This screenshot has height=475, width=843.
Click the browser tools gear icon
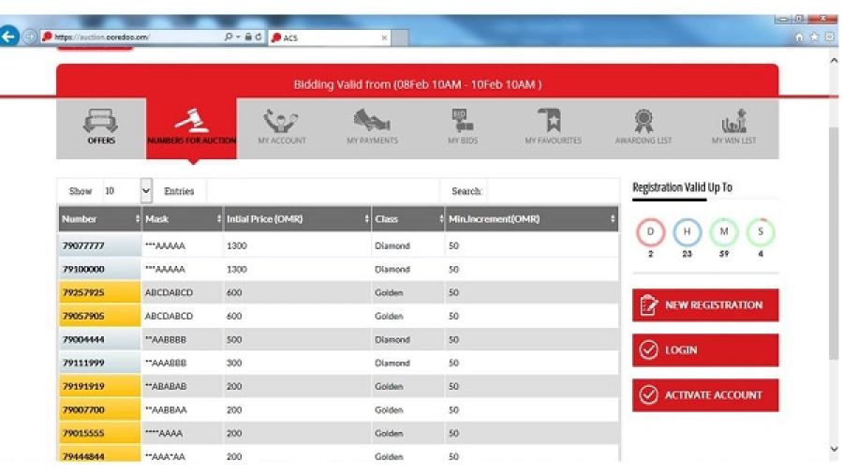pyautogui.click(x=830, y=37)
